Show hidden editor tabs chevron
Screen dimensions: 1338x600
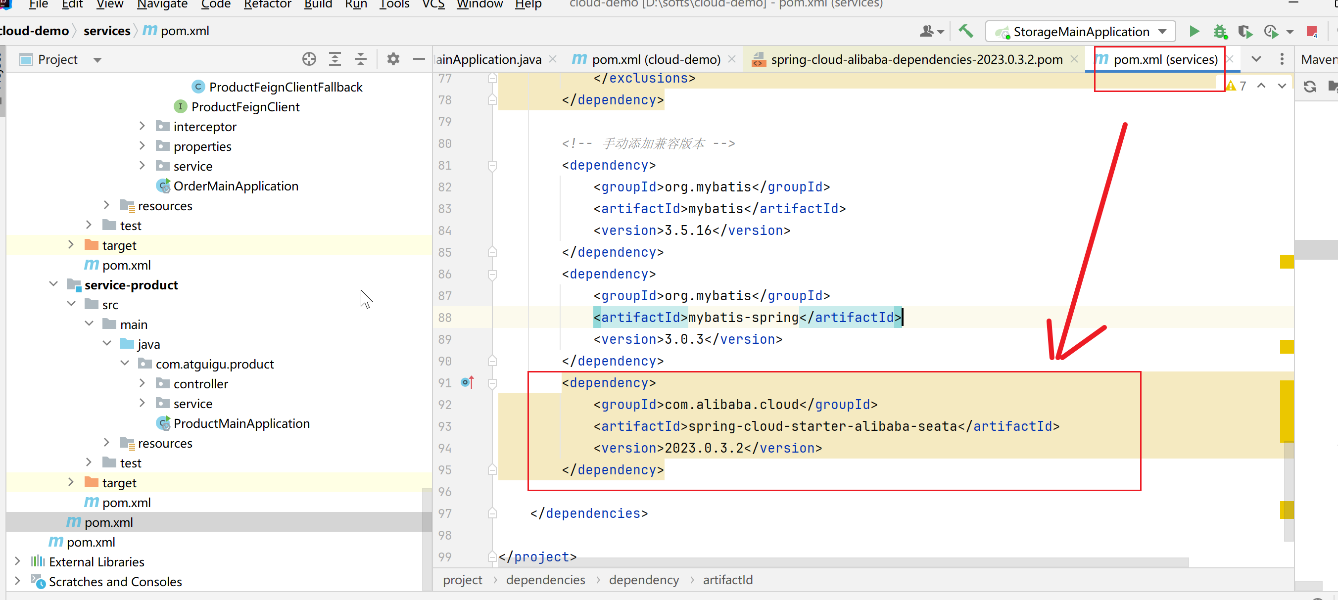click(x=1256, y=59)
